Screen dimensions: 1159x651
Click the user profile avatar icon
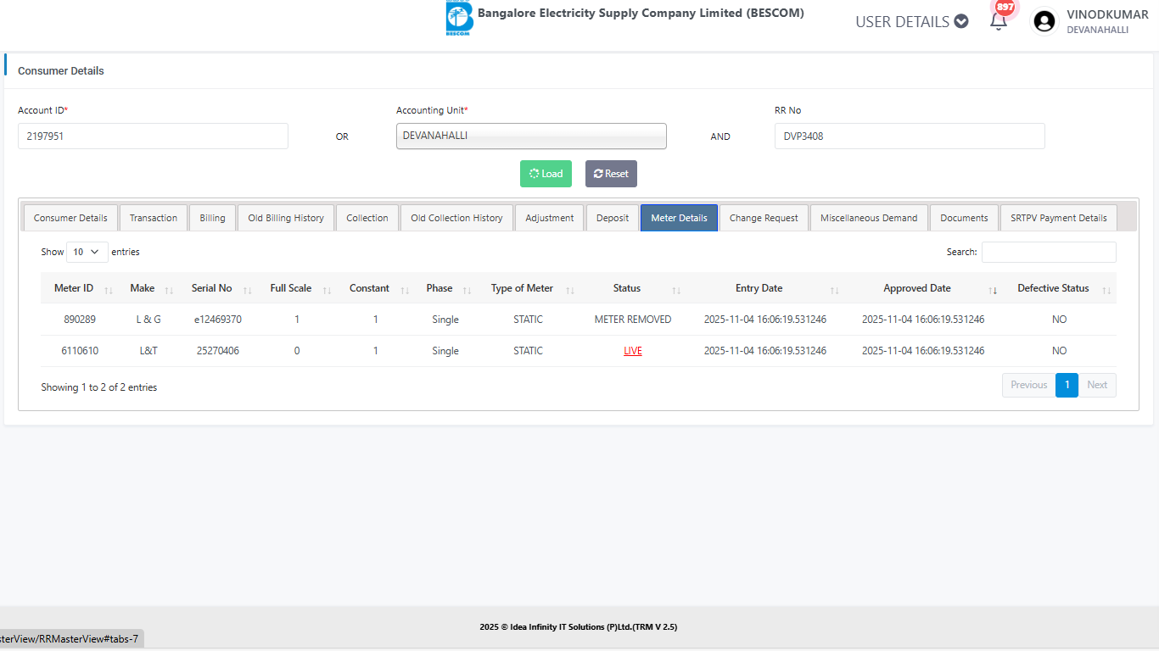1044,21
